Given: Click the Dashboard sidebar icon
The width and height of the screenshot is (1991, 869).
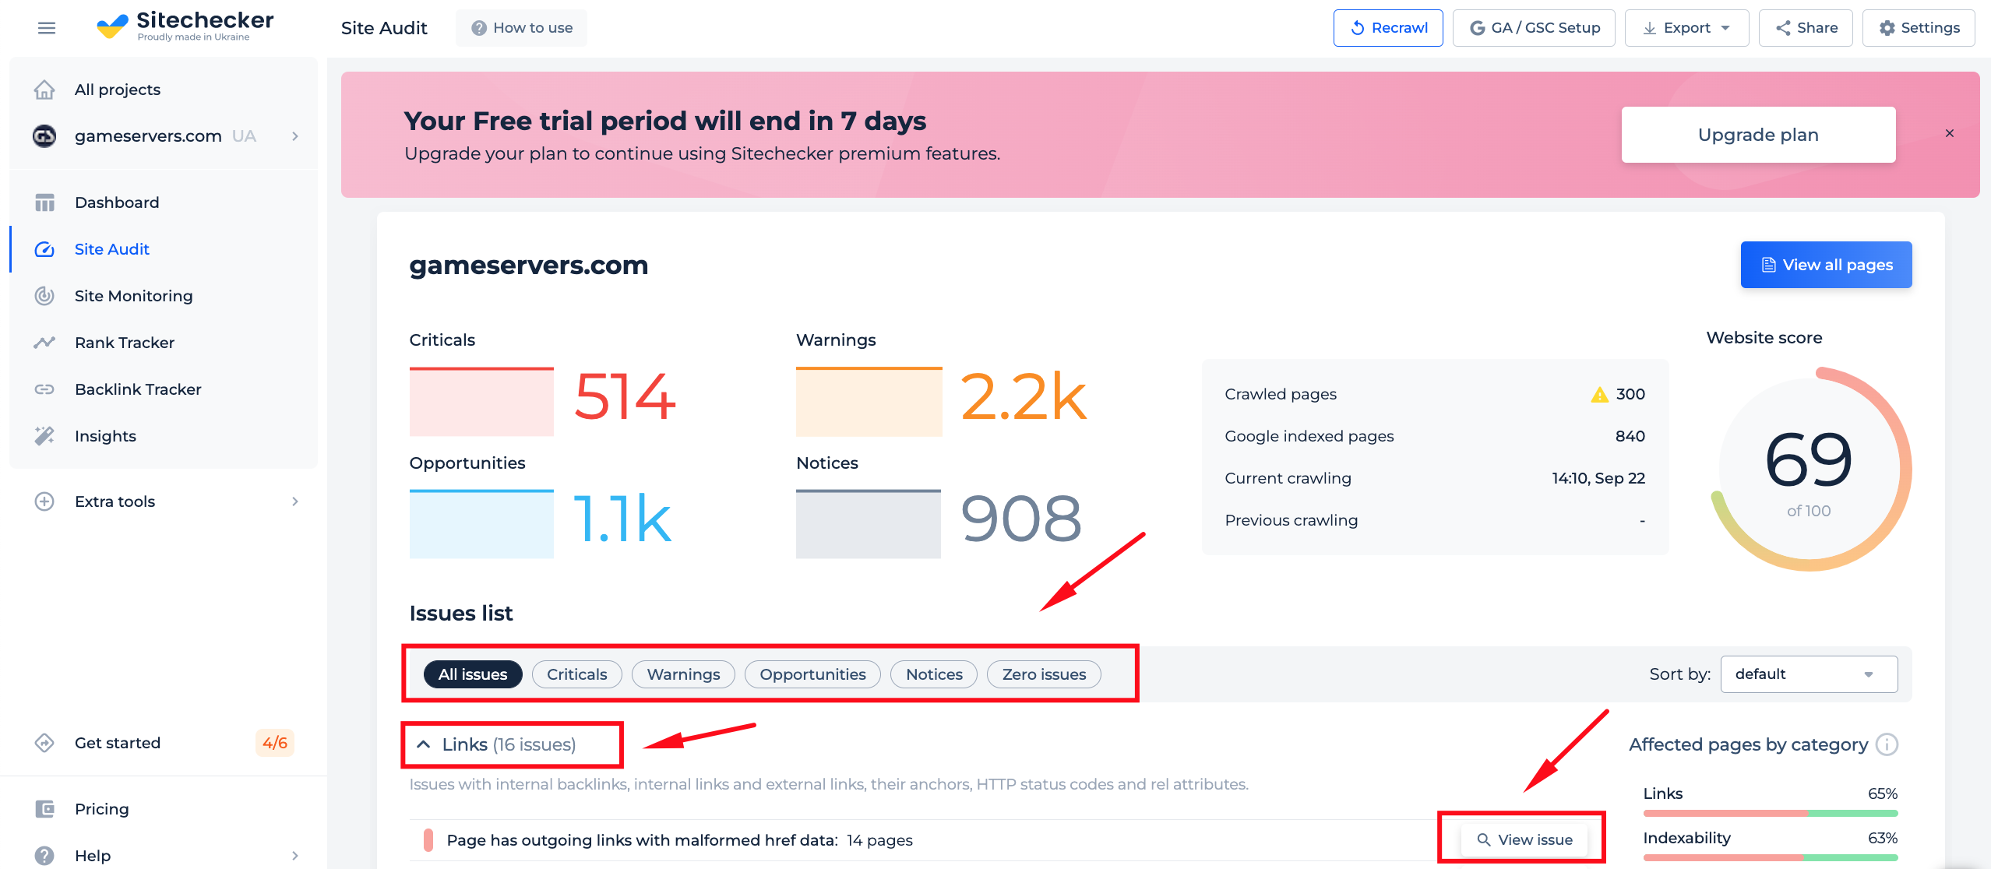Looking at the screenshot, I should [44, 202].
